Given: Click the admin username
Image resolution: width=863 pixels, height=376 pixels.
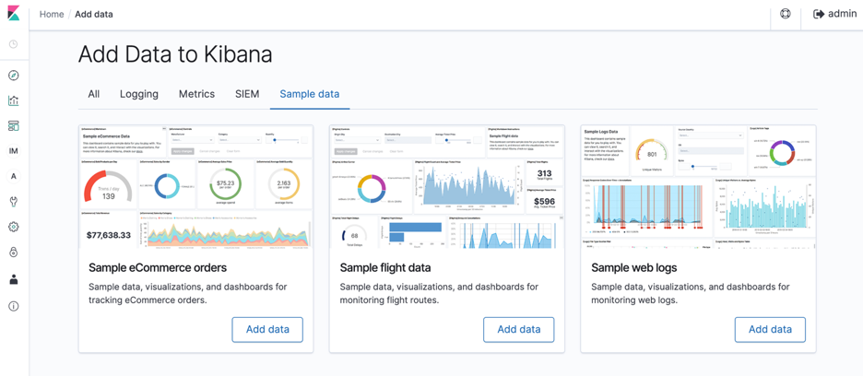Looking at the screenshot, I should click(x=842, y=14).
